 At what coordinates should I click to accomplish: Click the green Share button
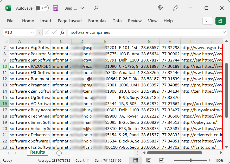tap(220, 21)
